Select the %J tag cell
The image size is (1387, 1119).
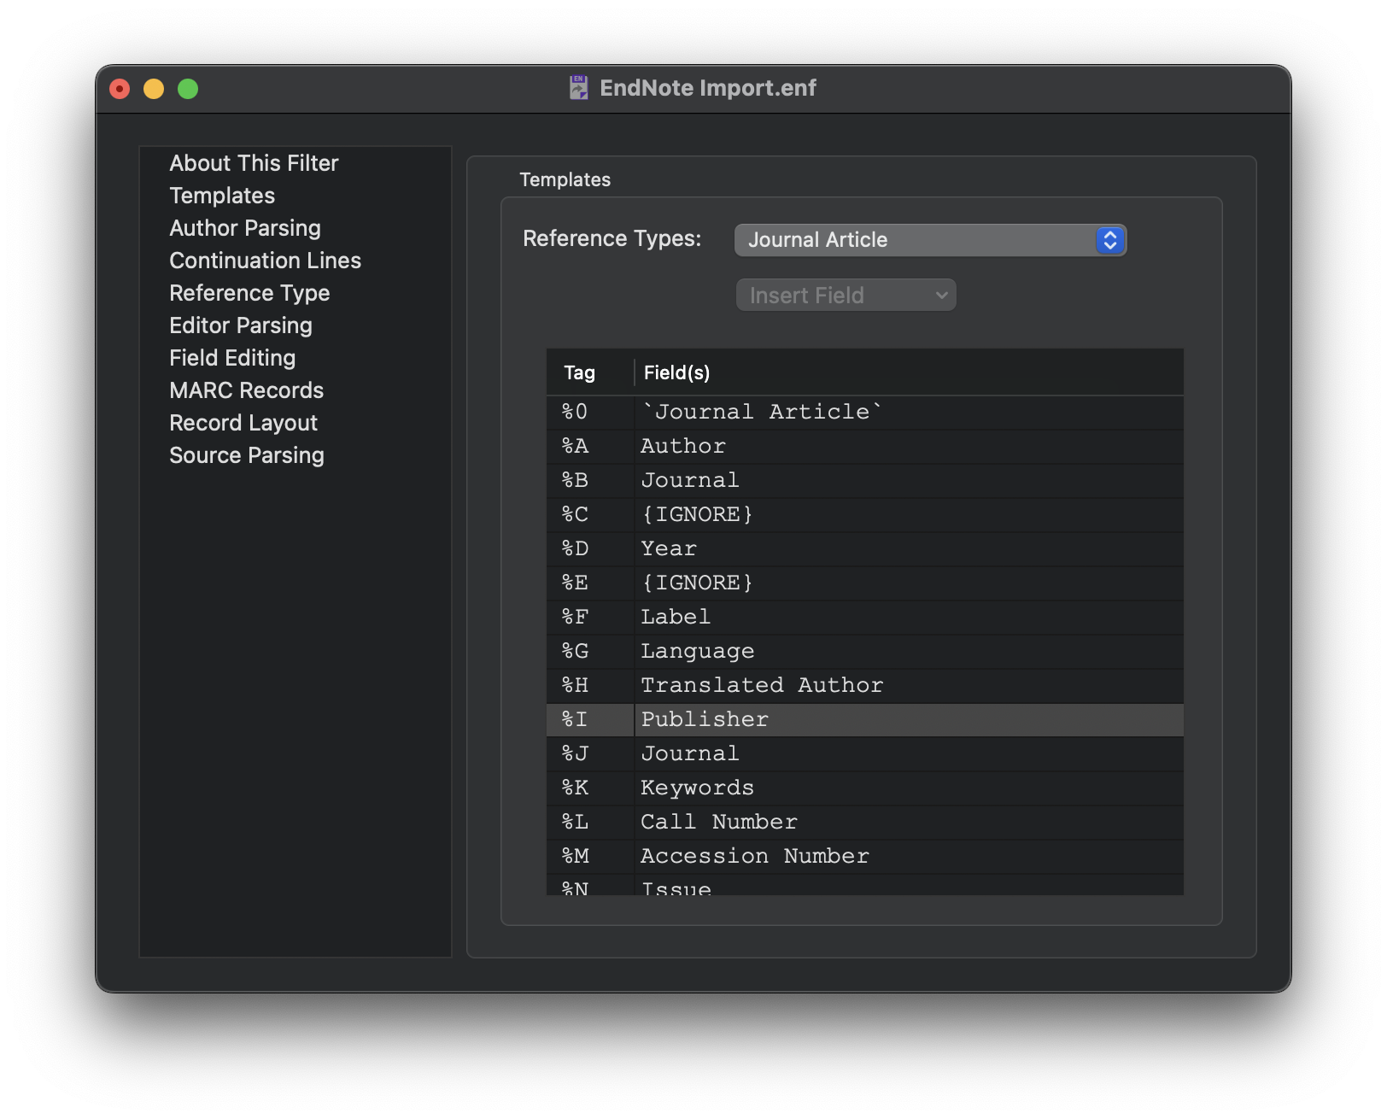[x=590, y=753]
